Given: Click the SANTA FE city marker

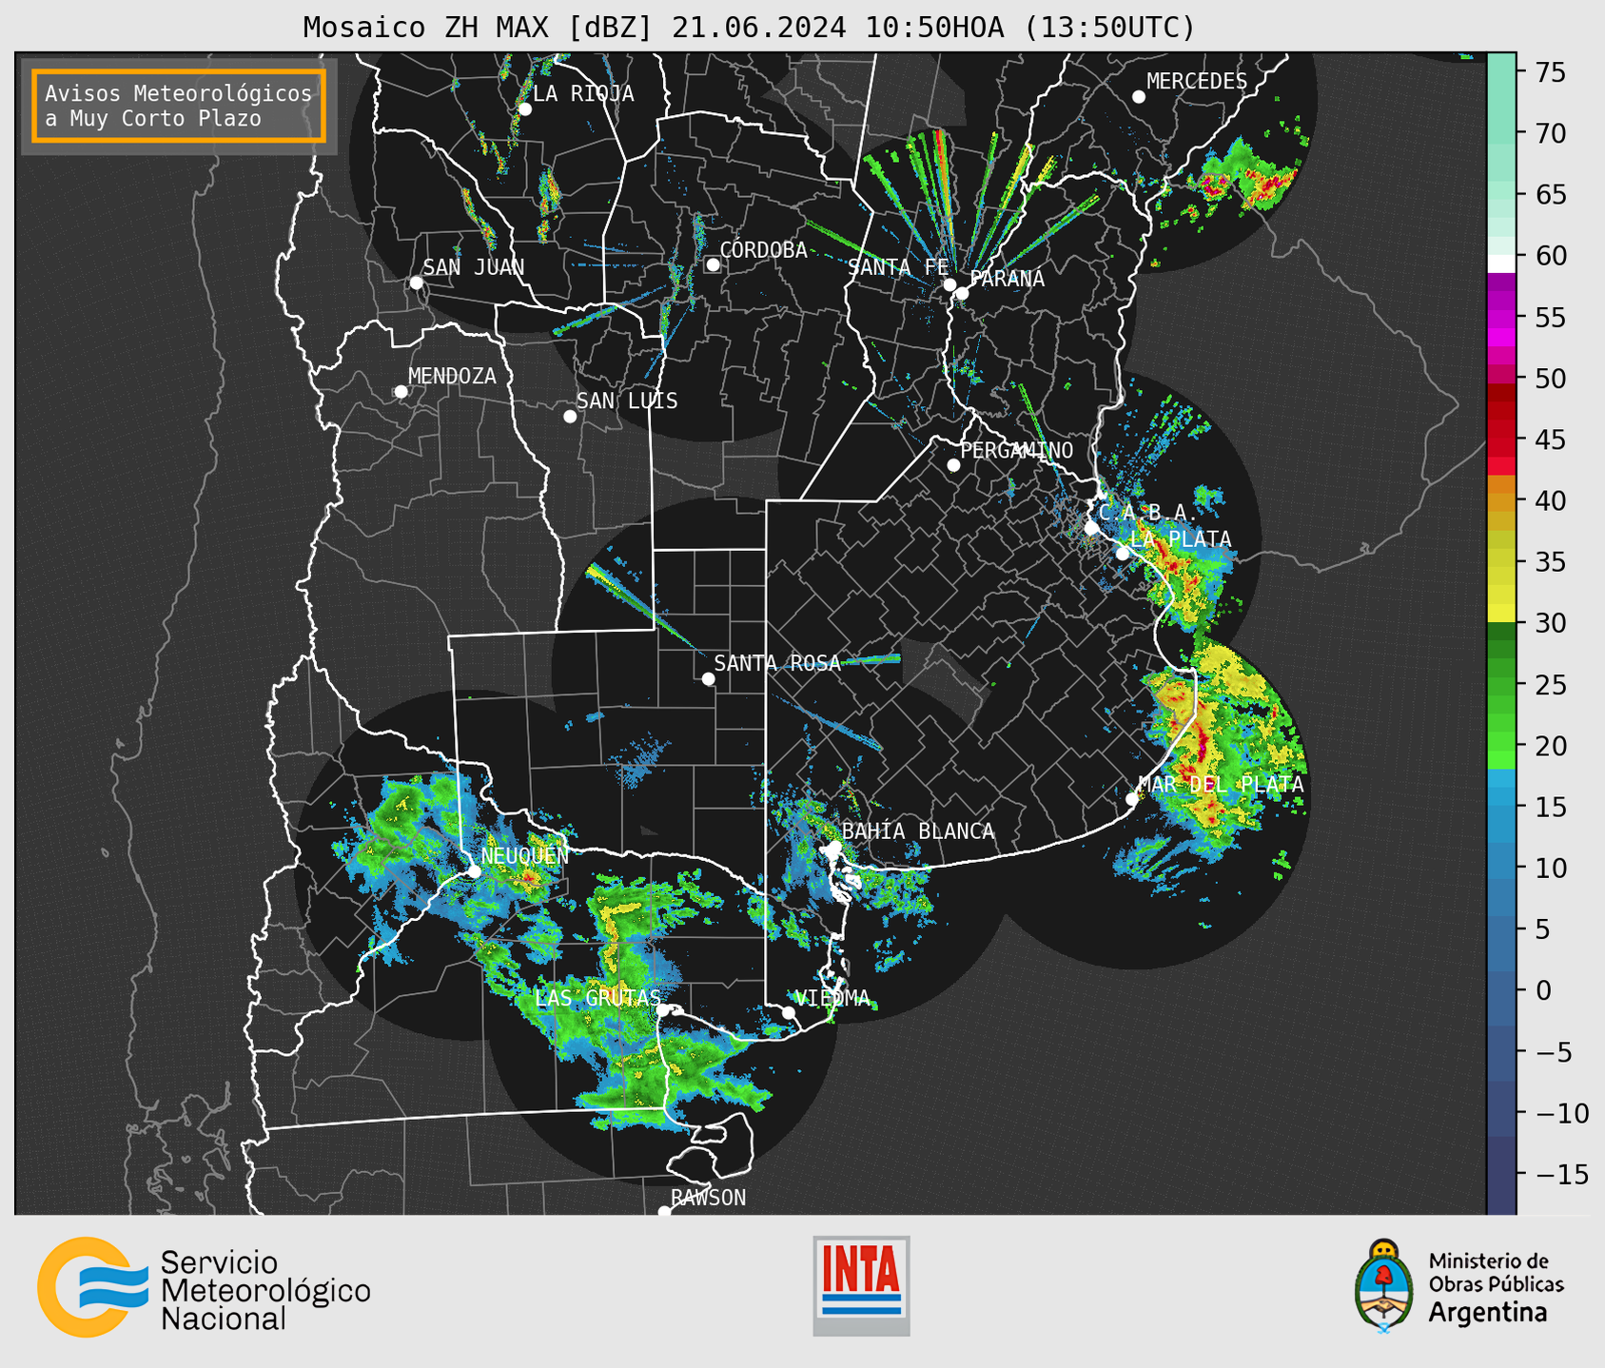Looking at the screenshot, I should point(949,284).
